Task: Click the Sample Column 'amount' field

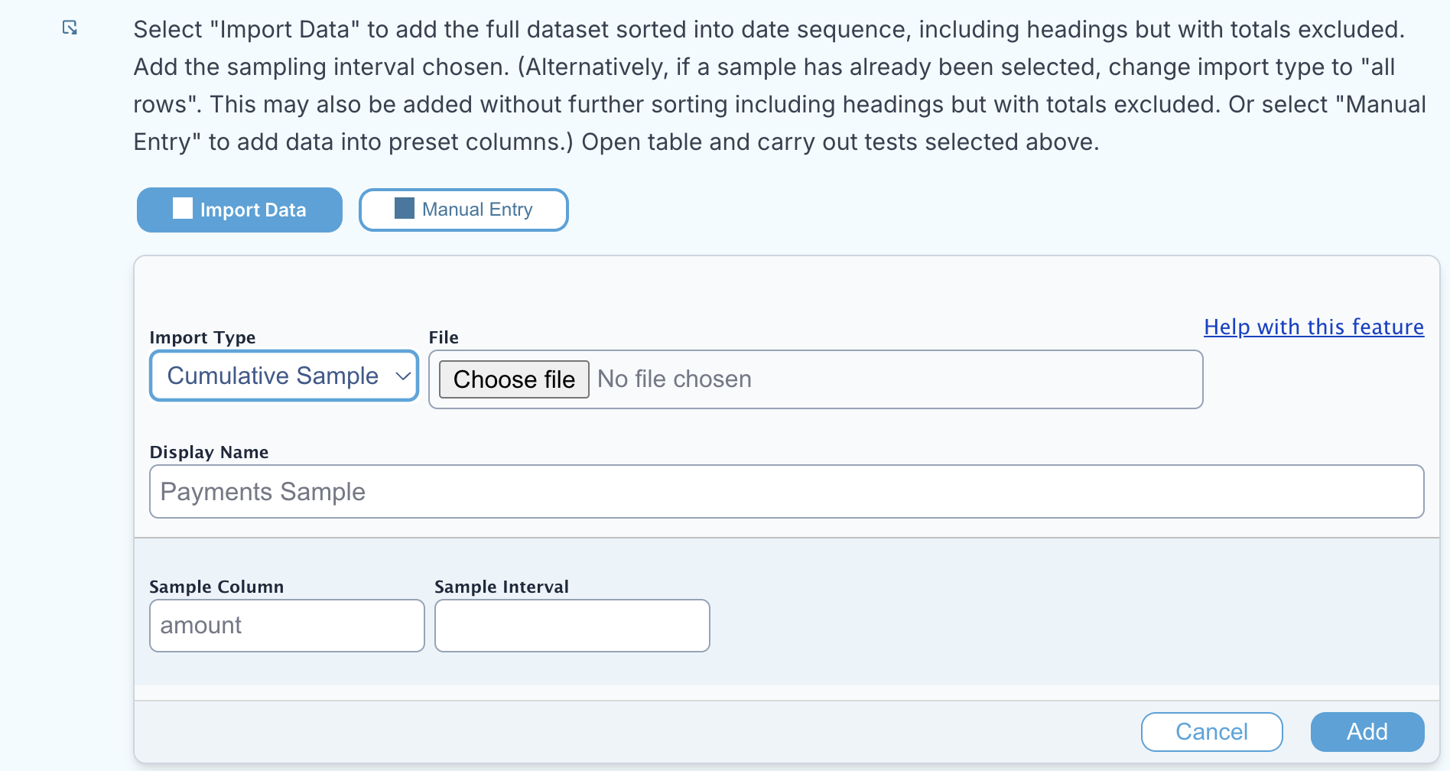Action: click(x=287, y=626)
